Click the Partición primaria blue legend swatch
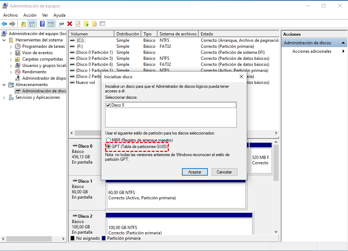348x251 pixels. tap(104, 238)
